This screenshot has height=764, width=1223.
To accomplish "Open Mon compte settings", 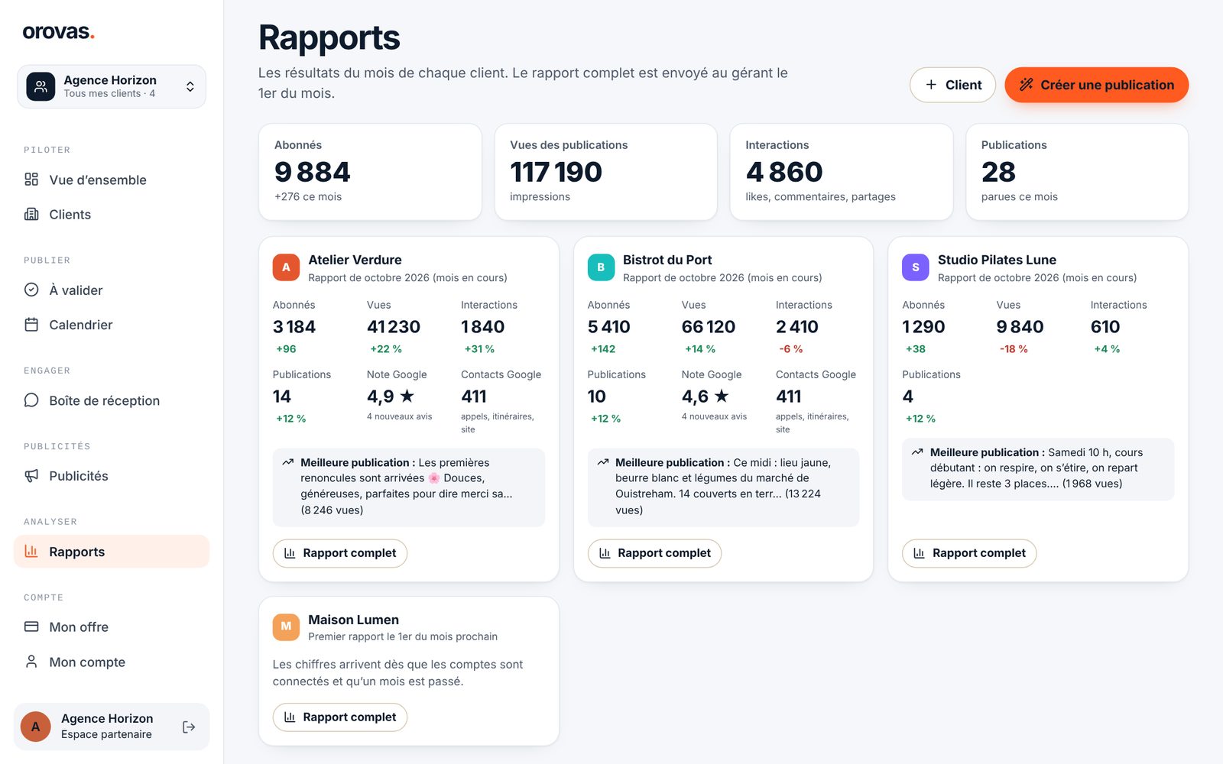I will pos(112,662).
